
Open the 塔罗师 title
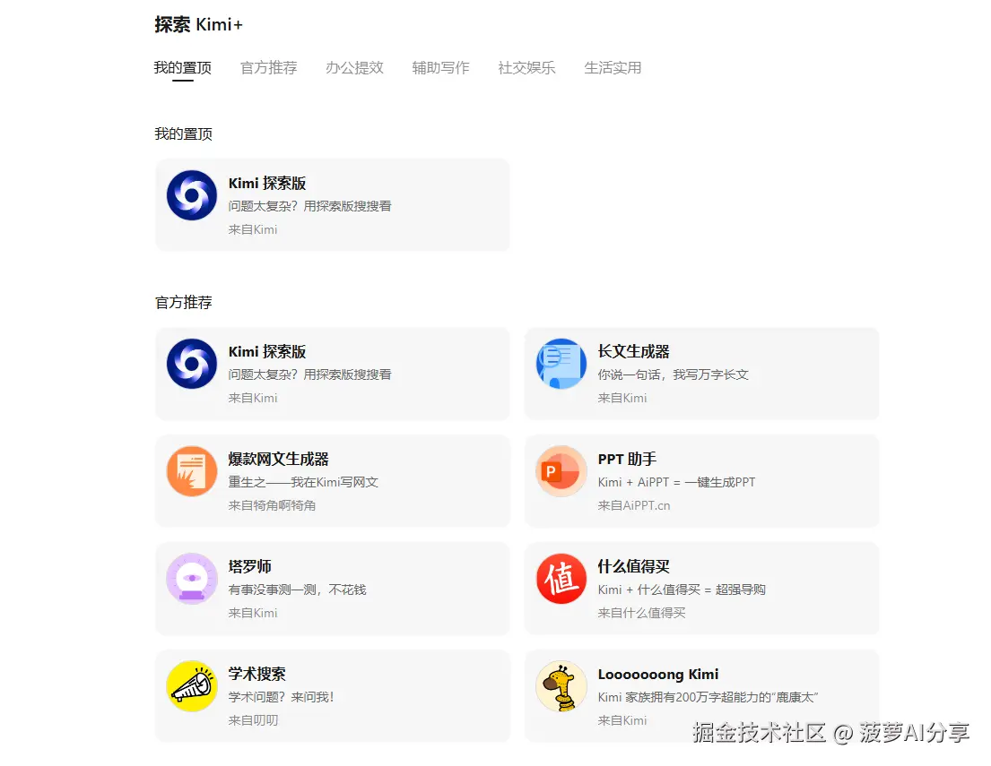[x=249, y=566]
